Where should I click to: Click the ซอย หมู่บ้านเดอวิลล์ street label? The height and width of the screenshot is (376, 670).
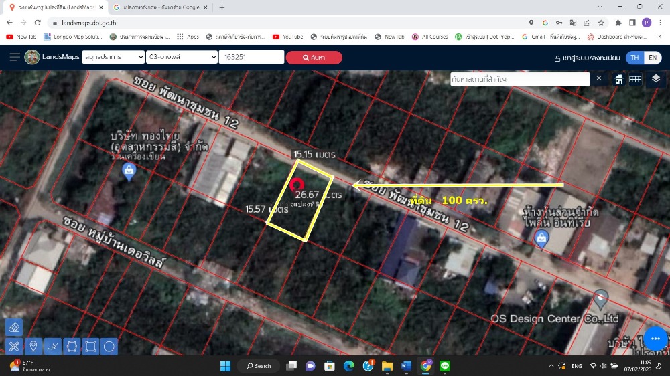(x=113, y=242)
